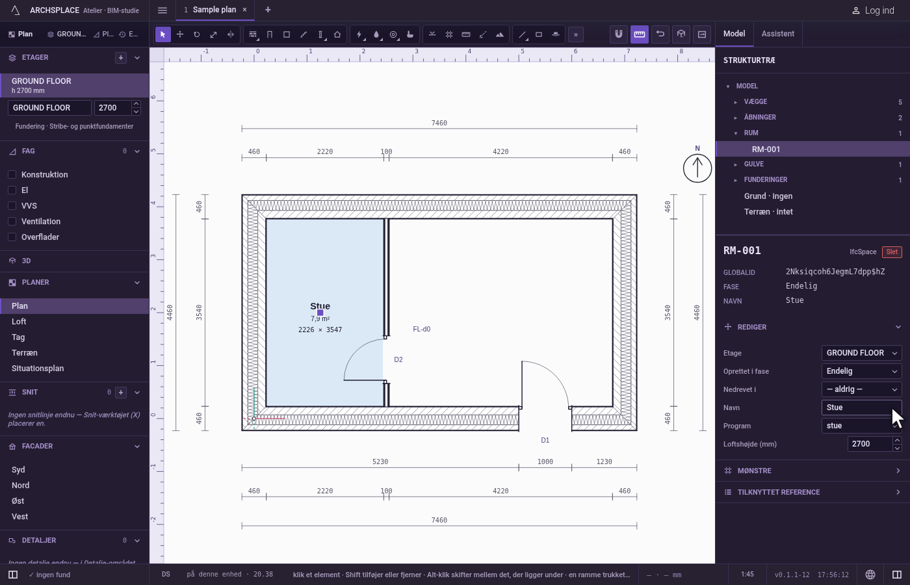Choose the plumbing water drop tool
Viewport: 910px width, 585px height.
[x=376, y=34]
